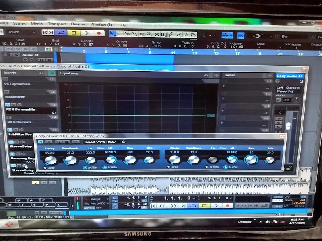
Task: Click yellow Stop button in top toolbar
Action: coord(74,33)
